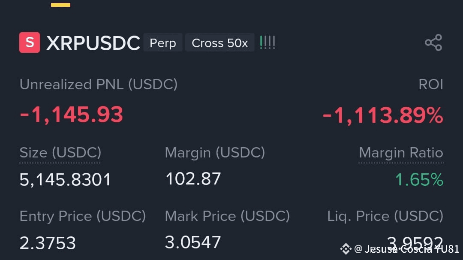Tap the green ADL exclamation indicator
Image resolution: width=463 pixels, height=260 pixels.
(267, 42)
